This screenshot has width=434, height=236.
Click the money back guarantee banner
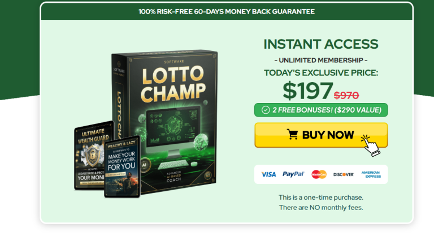click(x=227, y=12)
